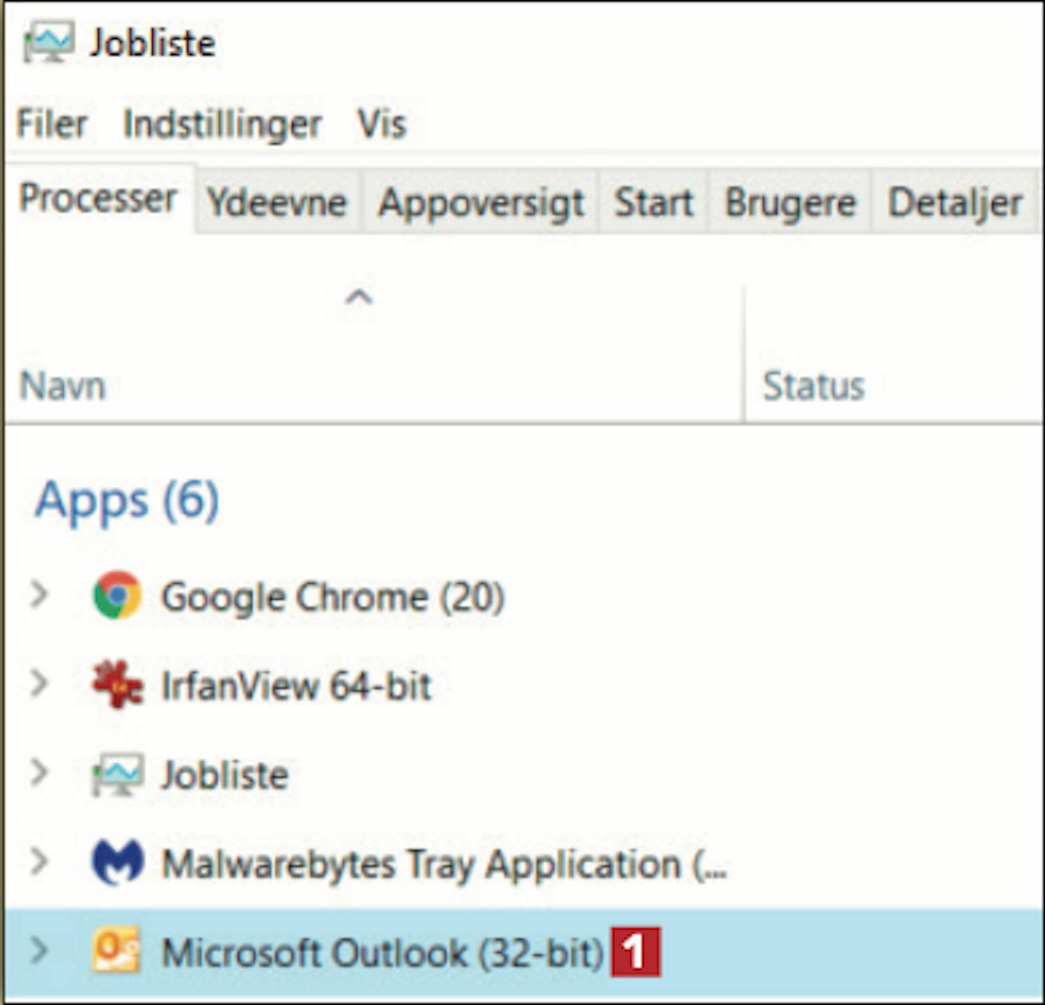Open the Brugere tab
The image size is (1045, 1005).
(x=790, y=203)
